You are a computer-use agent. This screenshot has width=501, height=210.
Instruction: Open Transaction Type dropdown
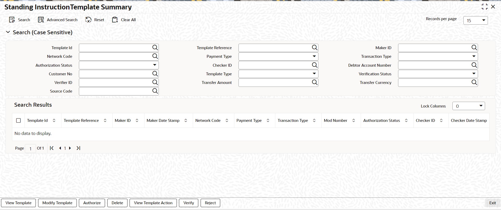click(x=438, y=56)
